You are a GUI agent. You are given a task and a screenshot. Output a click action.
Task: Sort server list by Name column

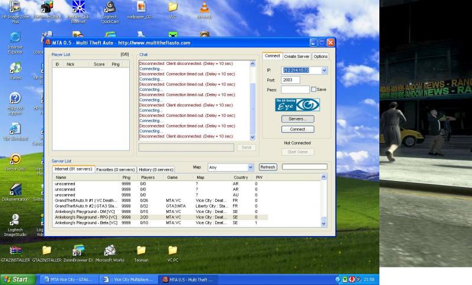(x=86, y=178)
